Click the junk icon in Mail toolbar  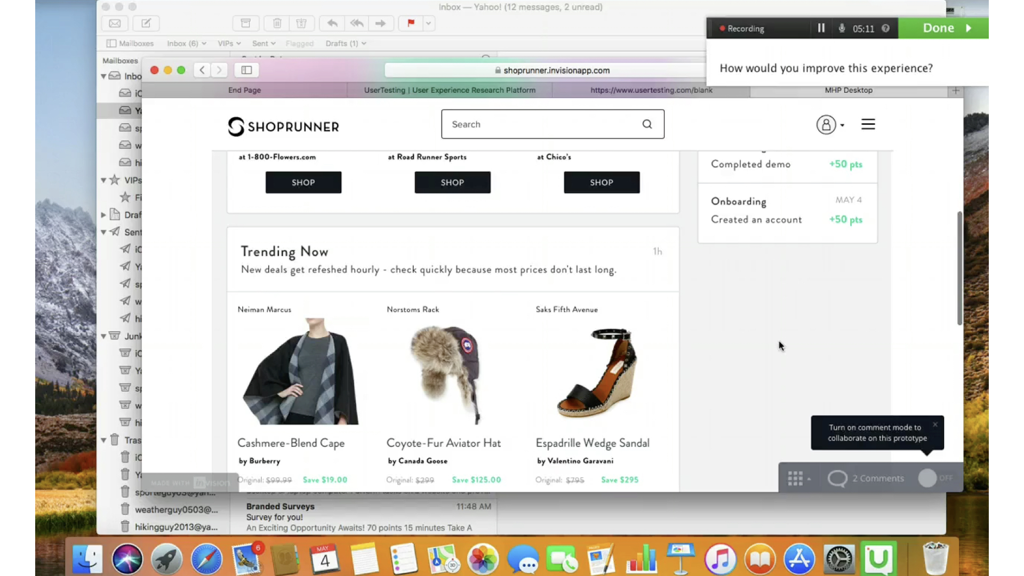[x=301, y=23]
